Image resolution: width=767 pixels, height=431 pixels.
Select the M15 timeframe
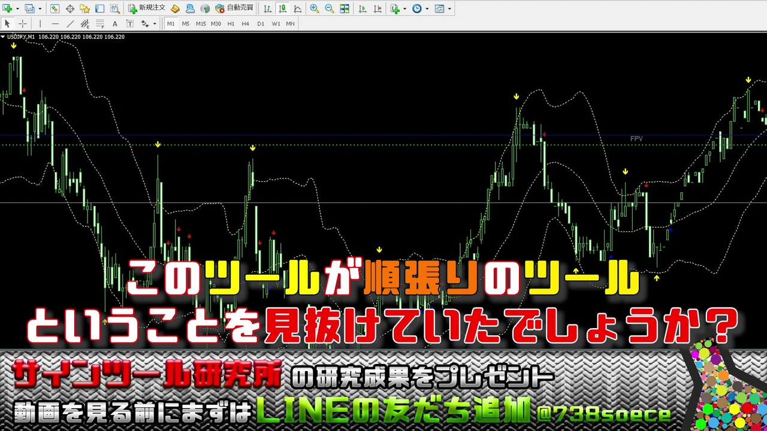coord(201,24)
